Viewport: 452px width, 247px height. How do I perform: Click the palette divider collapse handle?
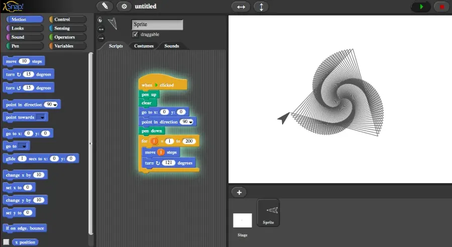[x=90, y=144]
